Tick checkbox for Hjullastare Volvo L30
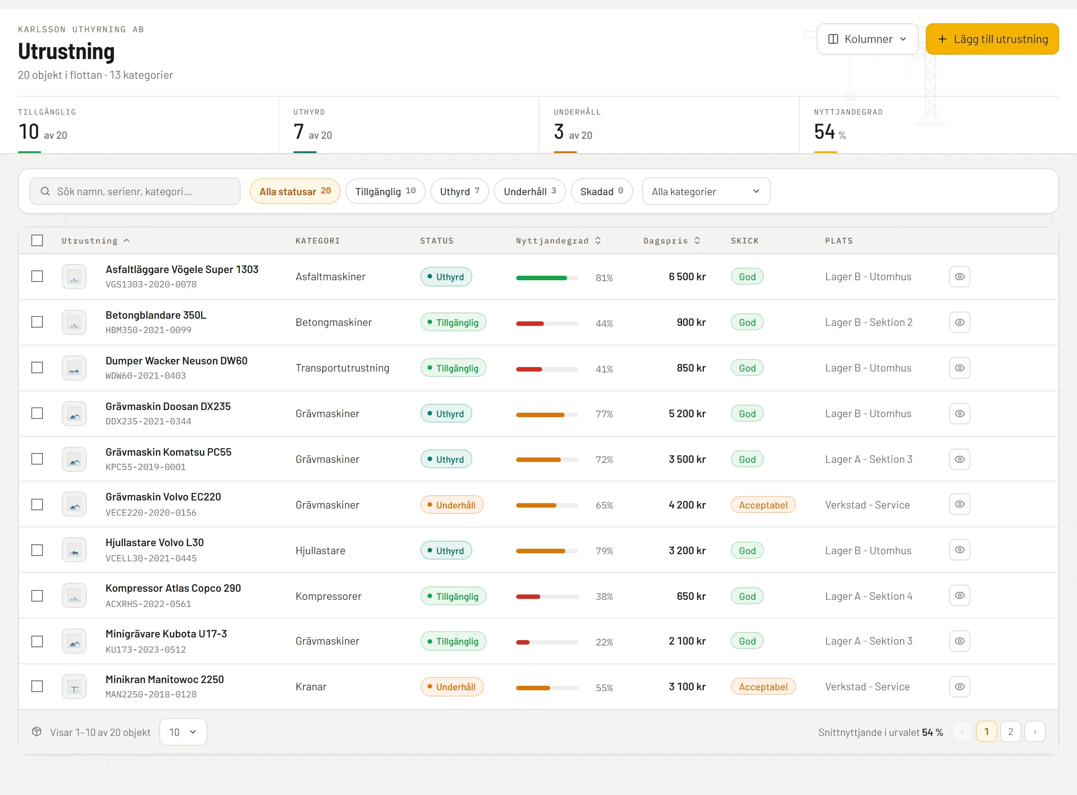This screenshot has height=795, width=1077. point(37,550)
